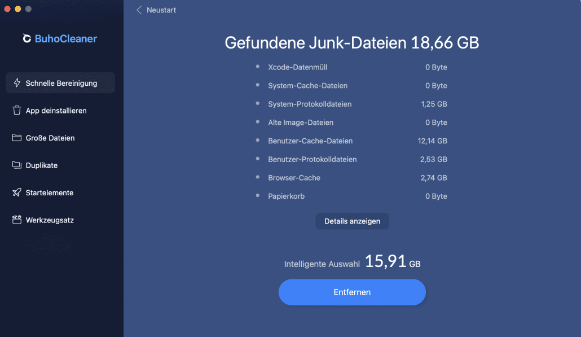The width and height of the screenshot is (581, 337).
Task: Click the BuhoCleaner logo icon
Action: click(x=27, y=39)
